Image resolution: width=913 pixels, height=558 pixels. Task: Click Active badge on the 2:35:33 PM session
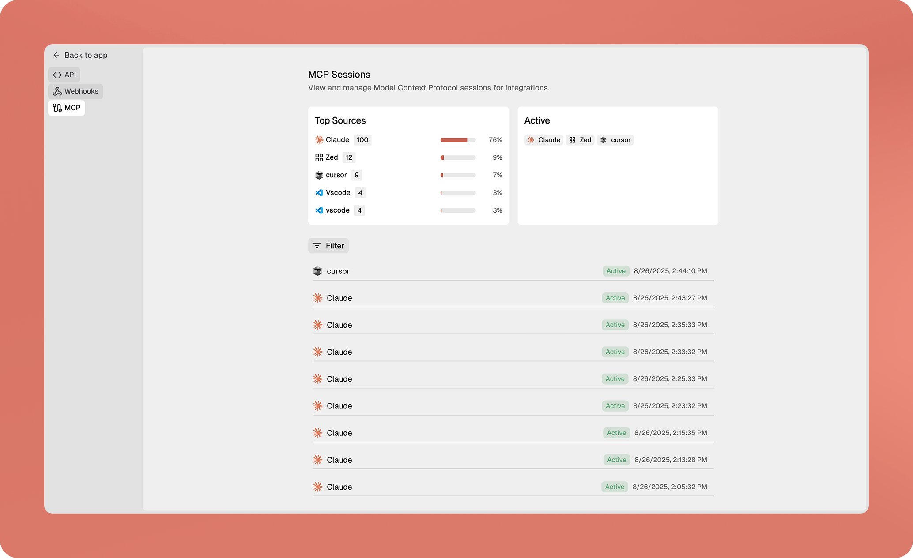pyautogui.click(x=615, y=325)
